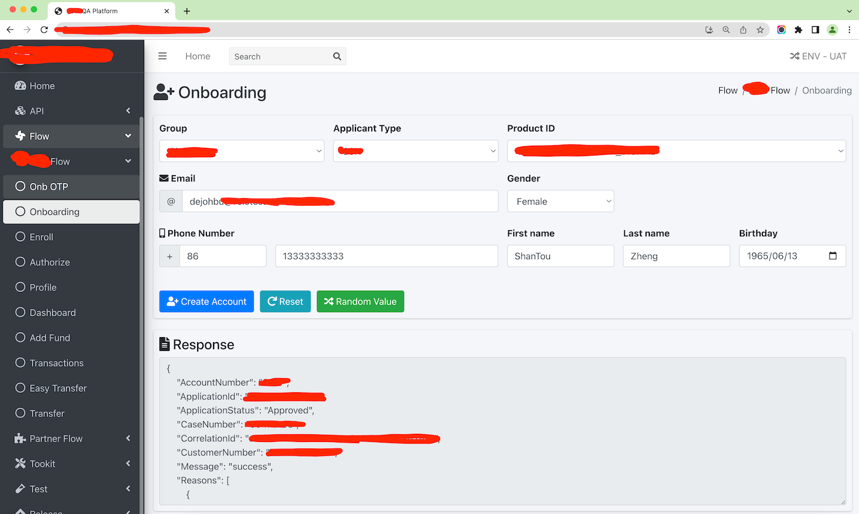Open the Product ID dropdown
This screenshot has height=514, width=859.
676,151
